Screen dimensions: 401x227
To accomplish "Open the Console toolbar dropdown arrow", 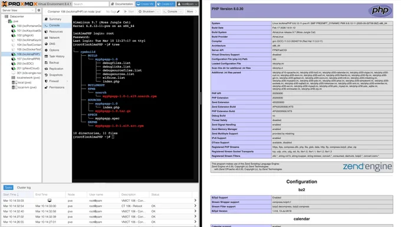I will click(x=180, y=12).
